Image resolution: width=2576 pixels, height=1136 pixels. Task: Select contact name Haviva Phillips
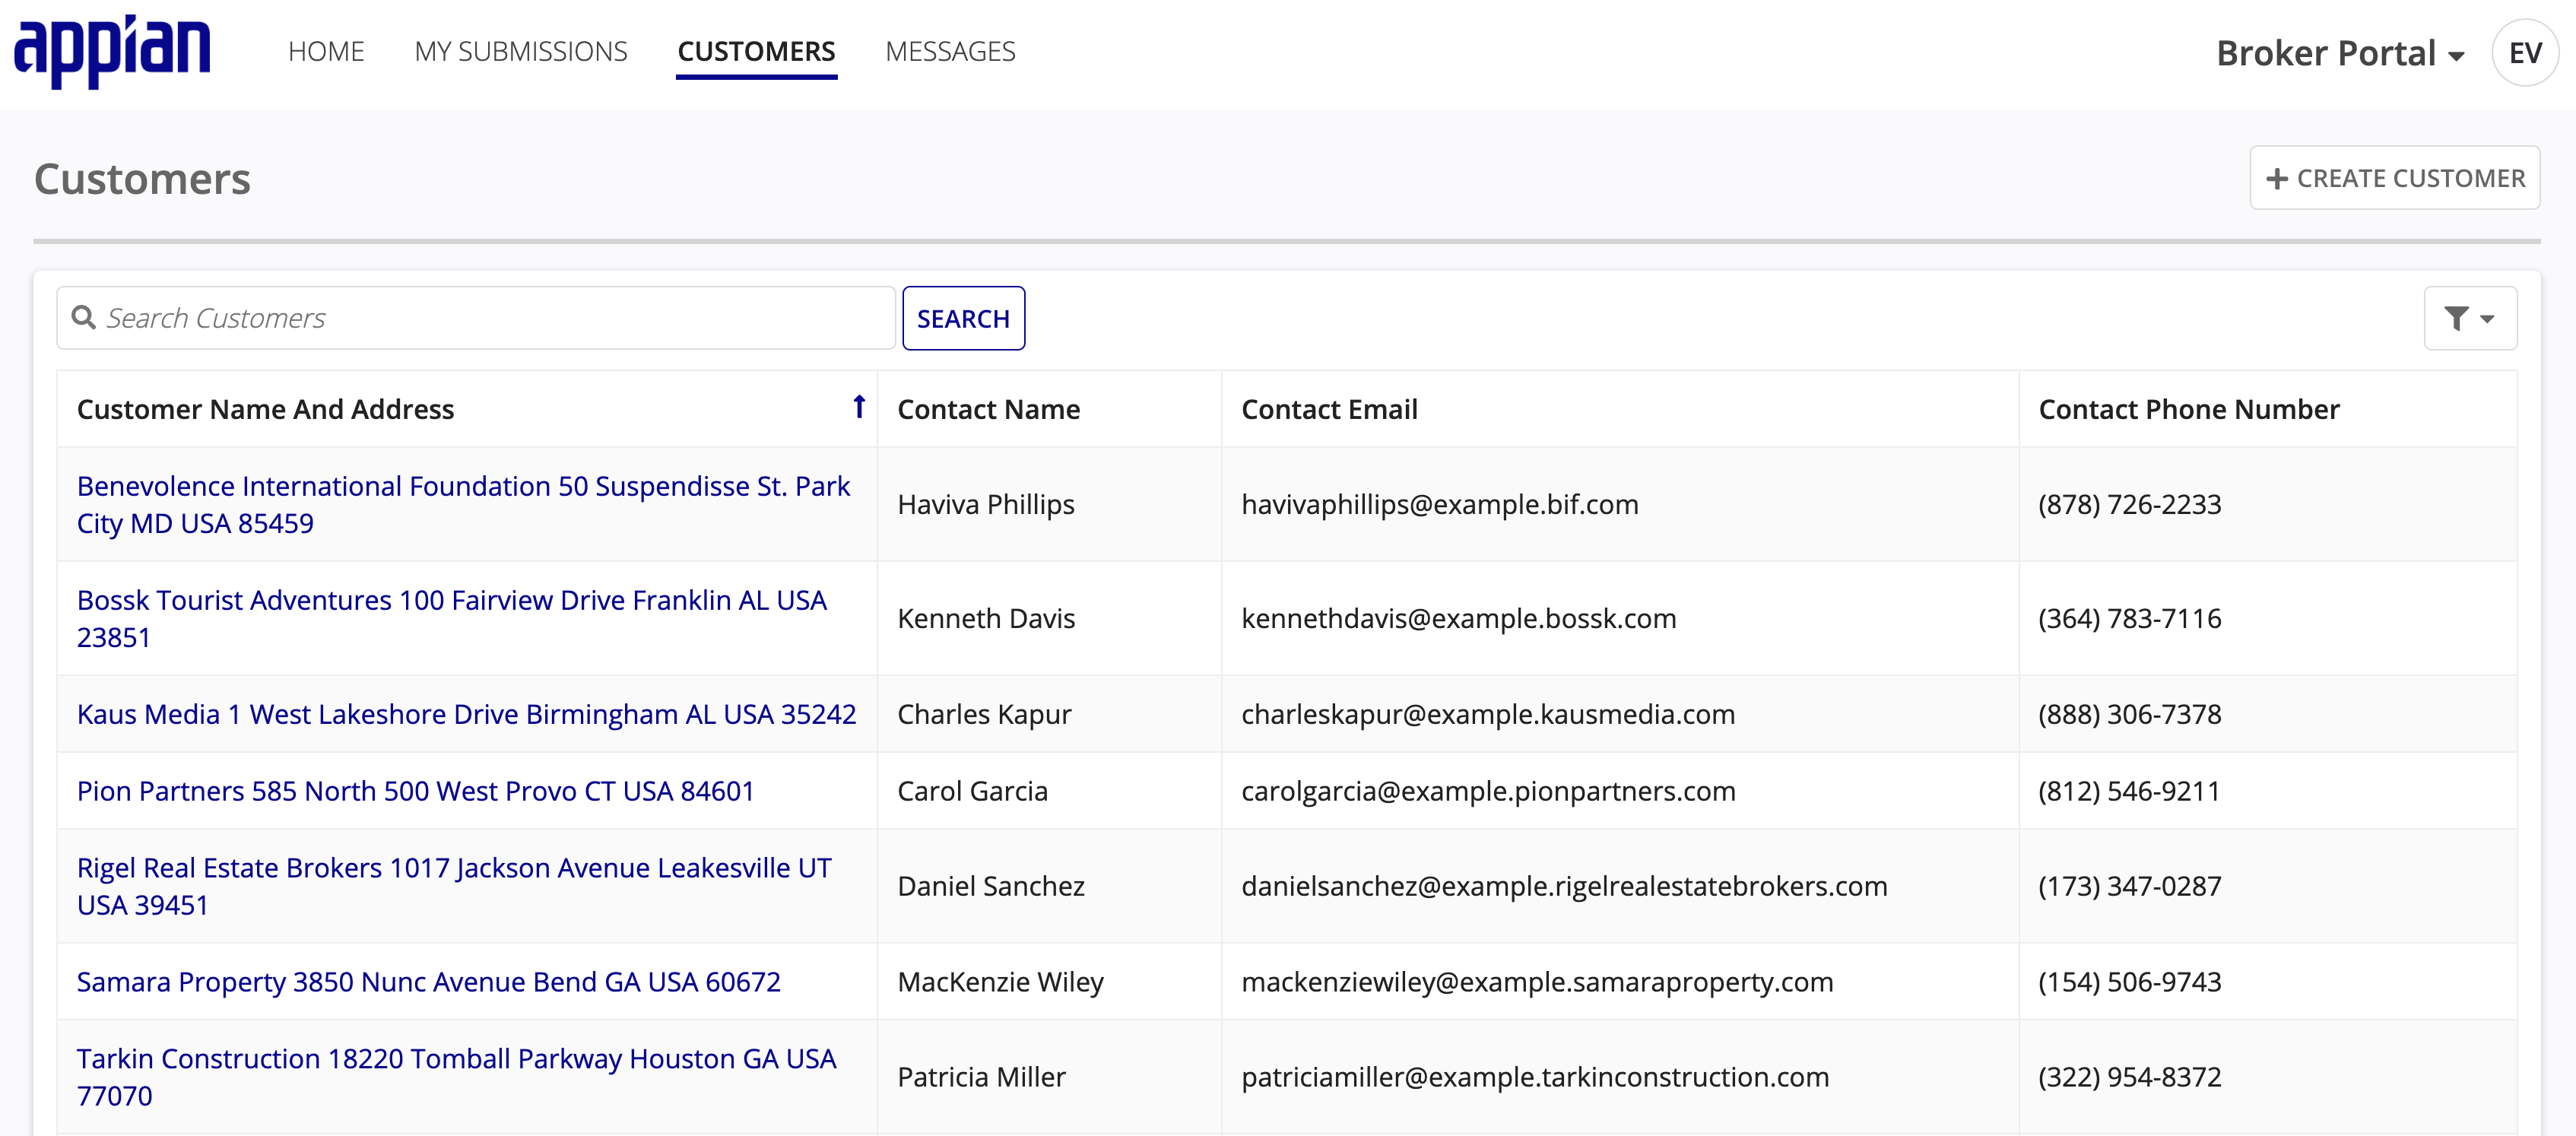(986, 504)
